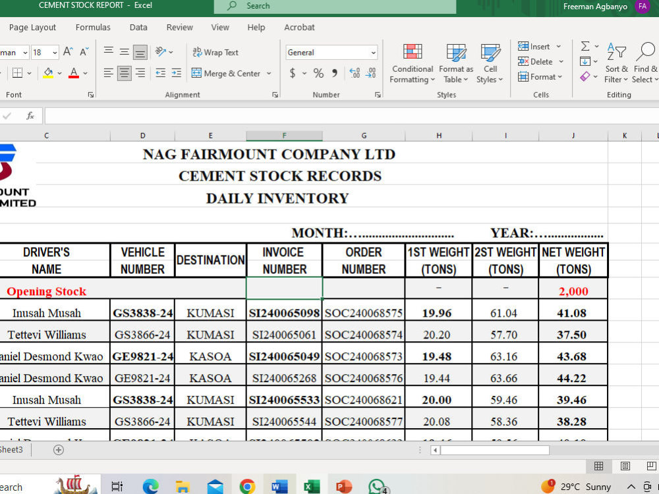Open the text orientation options
The width and height of the screenshot is (659, 494).
[x=164, y=51]
